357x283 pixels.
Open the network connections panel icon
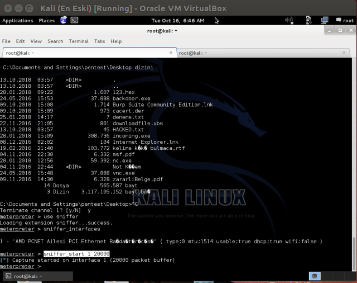(325, 20)
